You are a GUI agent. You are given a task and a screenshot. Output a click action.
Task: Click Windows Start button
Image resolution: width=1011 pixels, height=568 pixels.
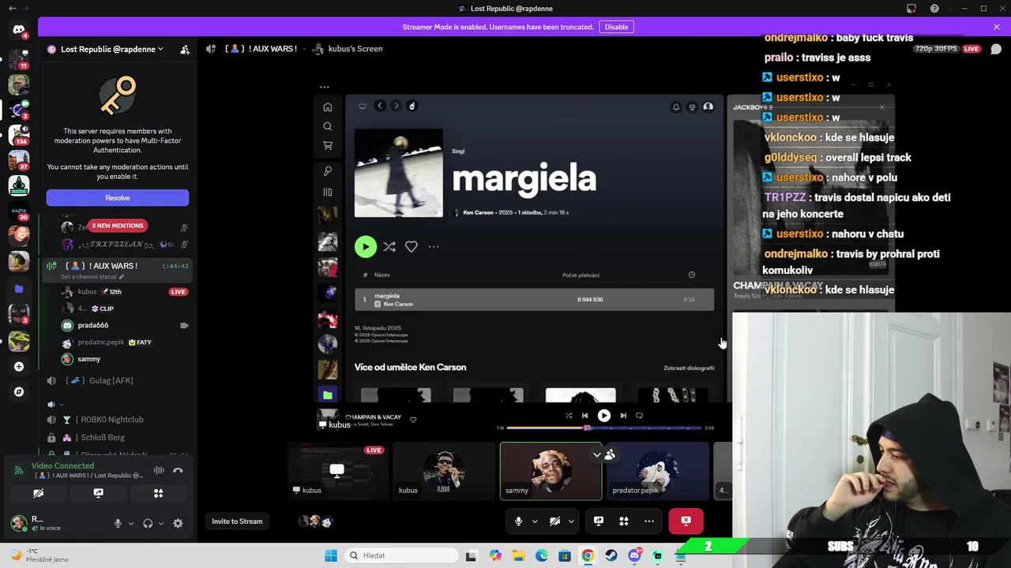[x=331, y=555]
